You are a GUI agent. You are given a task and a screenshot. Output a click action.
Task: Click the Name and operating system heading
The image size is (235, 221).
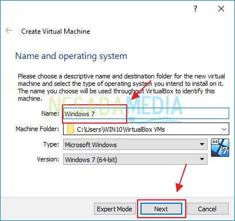click(71, 56)
